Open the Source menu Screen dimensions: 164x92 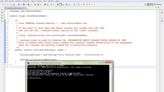click(x=12, y=1)
